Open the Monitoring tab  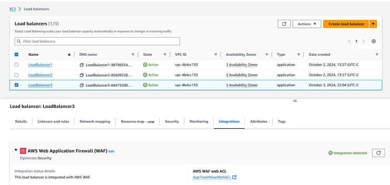pyautogui.click(x=199, y=122)
